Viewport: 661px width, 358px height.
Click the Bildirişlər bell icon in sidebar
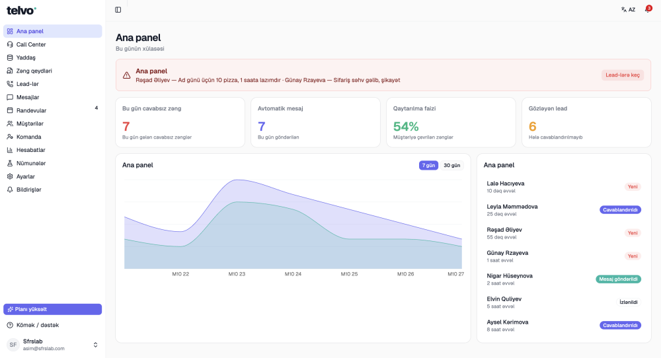pos(10,190)
